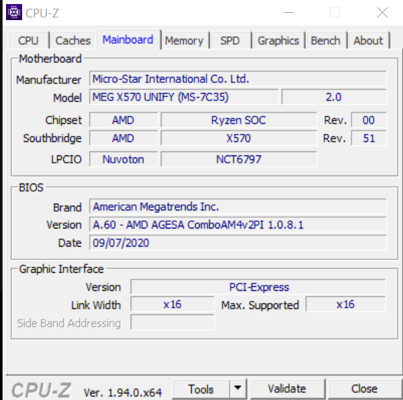
Task: Switch to the CPU tab
Action: click(28, 41)
